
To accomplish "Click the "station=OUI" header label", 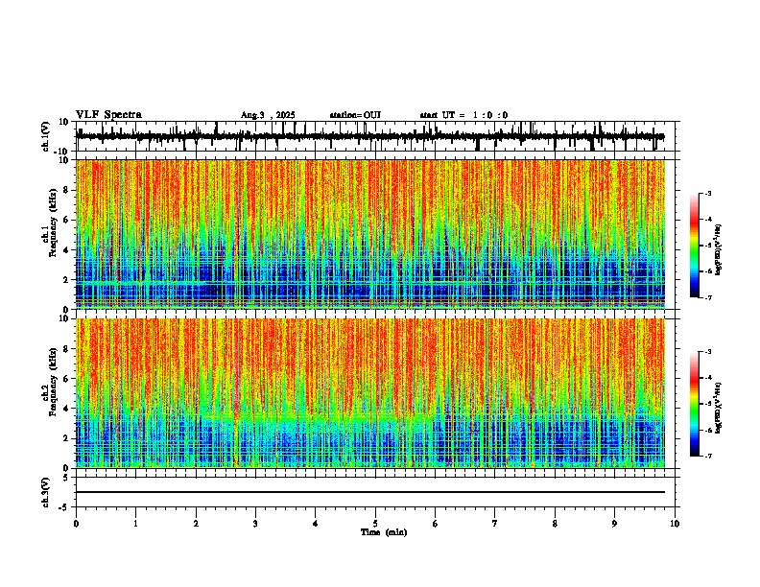I will 355,115.
